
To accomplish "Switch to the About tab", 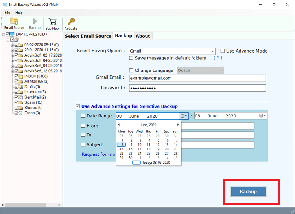I will (x=143, y=36).
